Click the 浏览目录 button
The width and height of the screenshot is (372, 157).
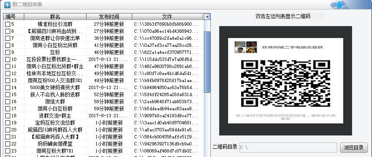tap(354, 147)
